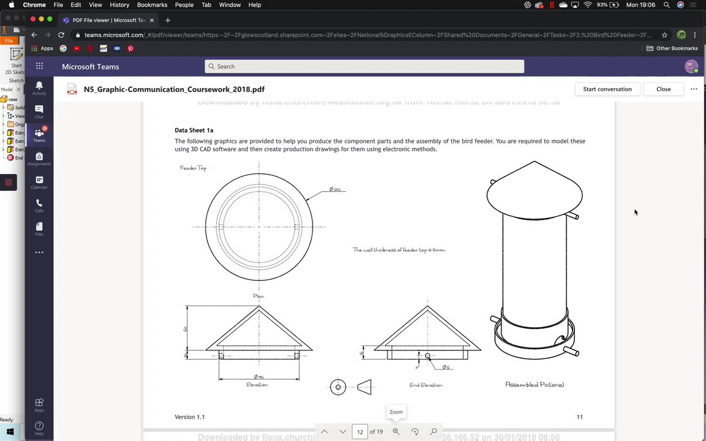The image size is (706, 441).
Task: Open the Bookmarks menu
Action: 152,5
